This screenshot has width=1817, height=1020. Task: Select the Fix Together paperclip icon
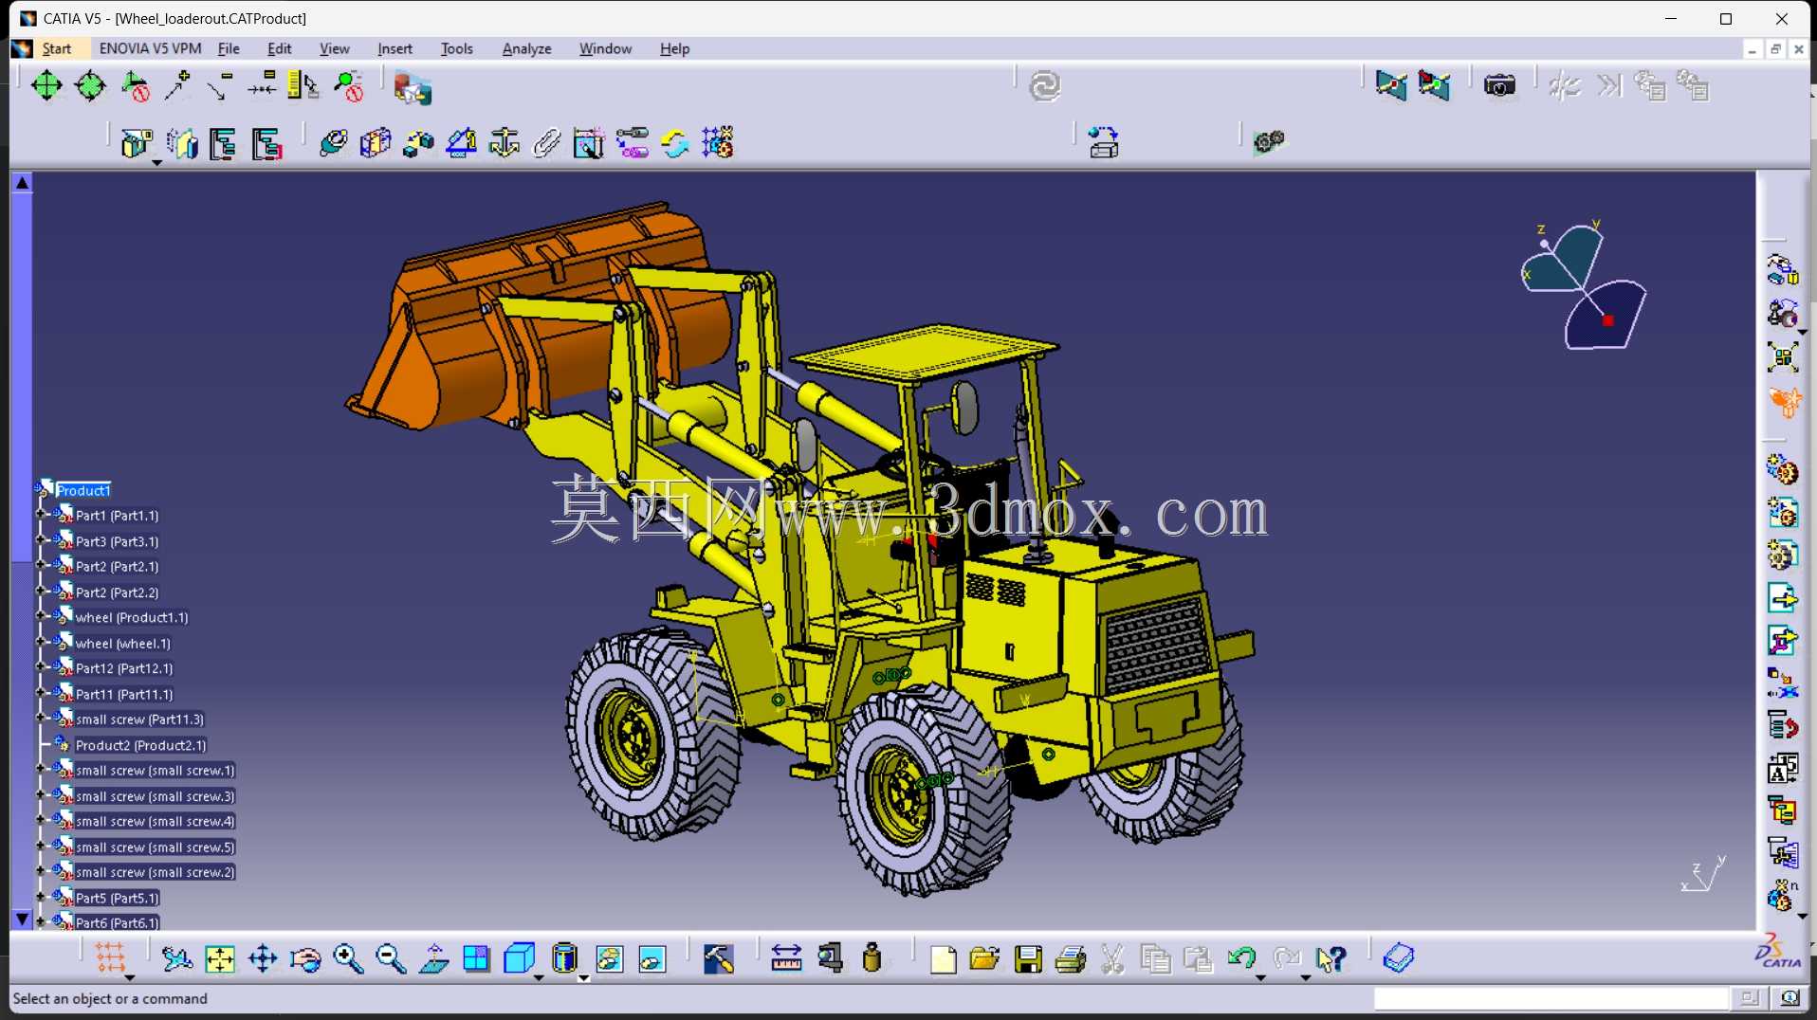click(x=547, y=143)
